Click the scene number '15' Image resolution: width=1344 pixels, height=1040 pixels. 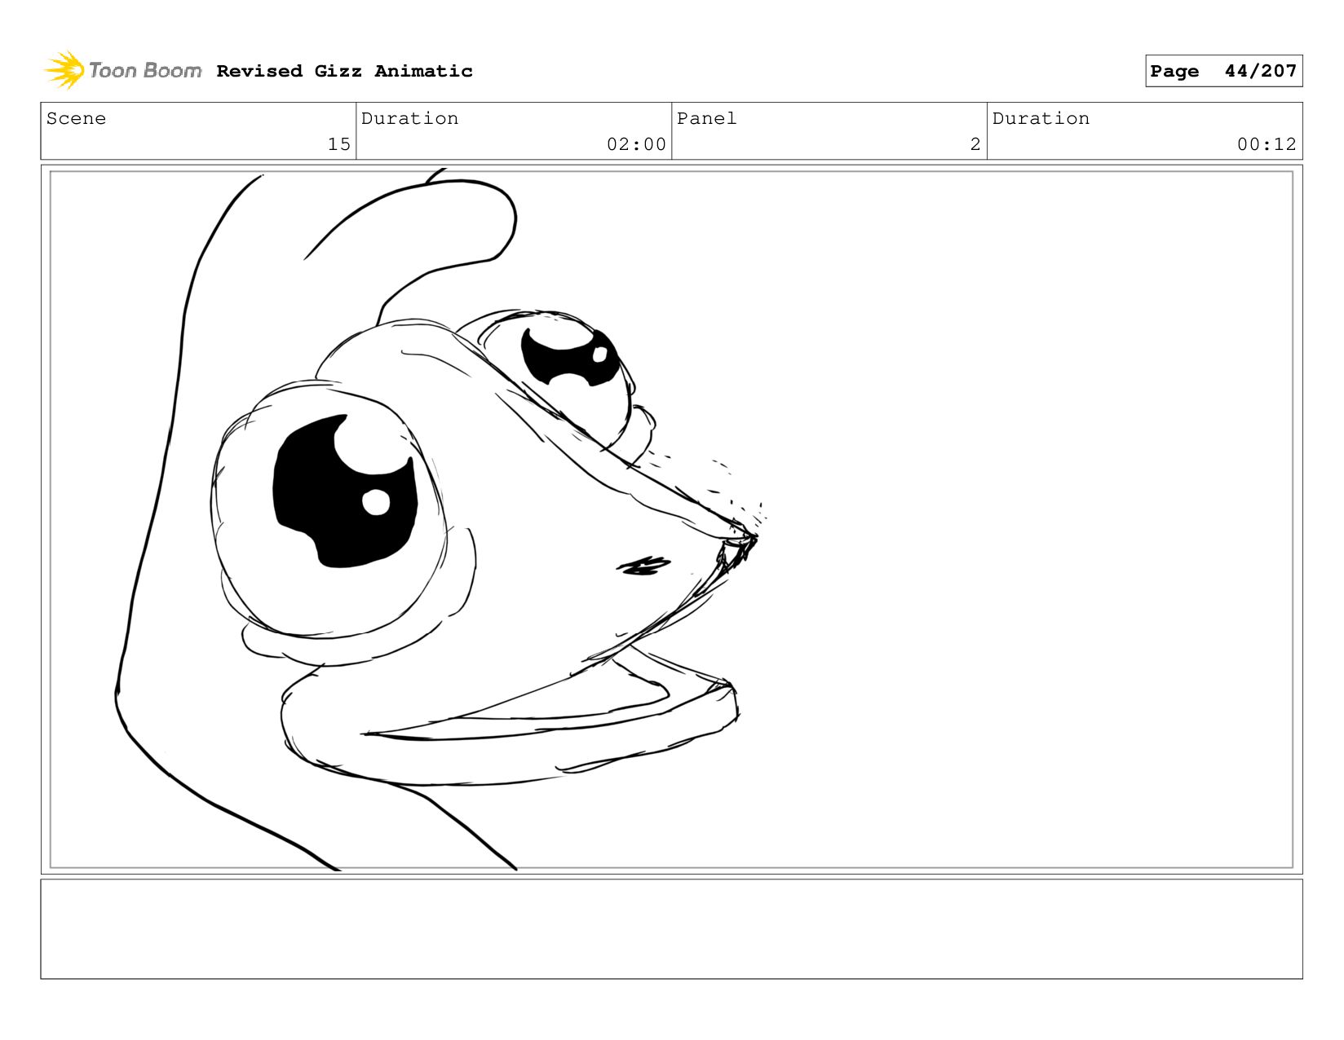pos(338,144)
